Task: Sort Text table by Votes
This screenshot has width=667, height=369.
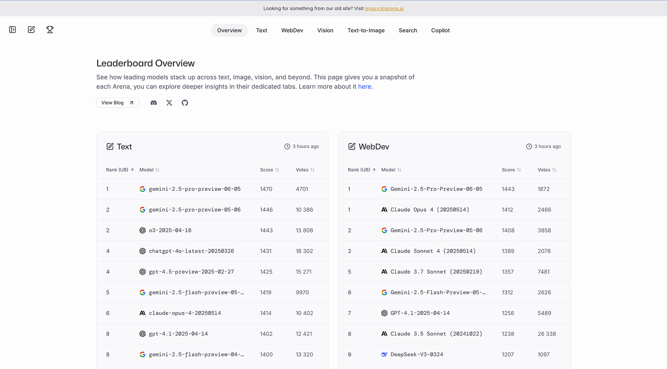Action: point(306,170)
